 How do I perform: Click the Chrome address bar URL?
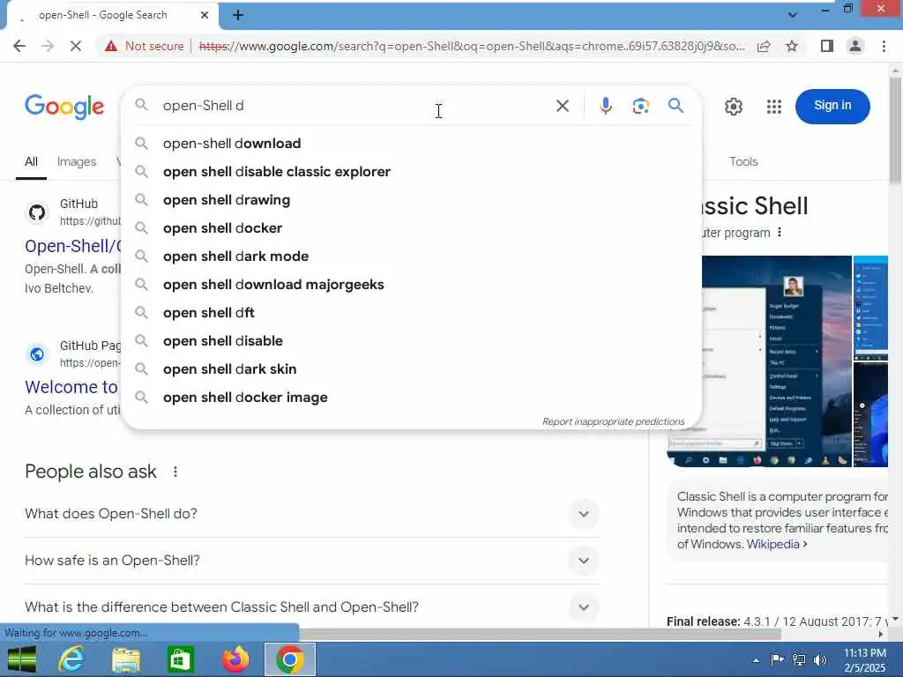pyautogui.click(x=471, y=46)
